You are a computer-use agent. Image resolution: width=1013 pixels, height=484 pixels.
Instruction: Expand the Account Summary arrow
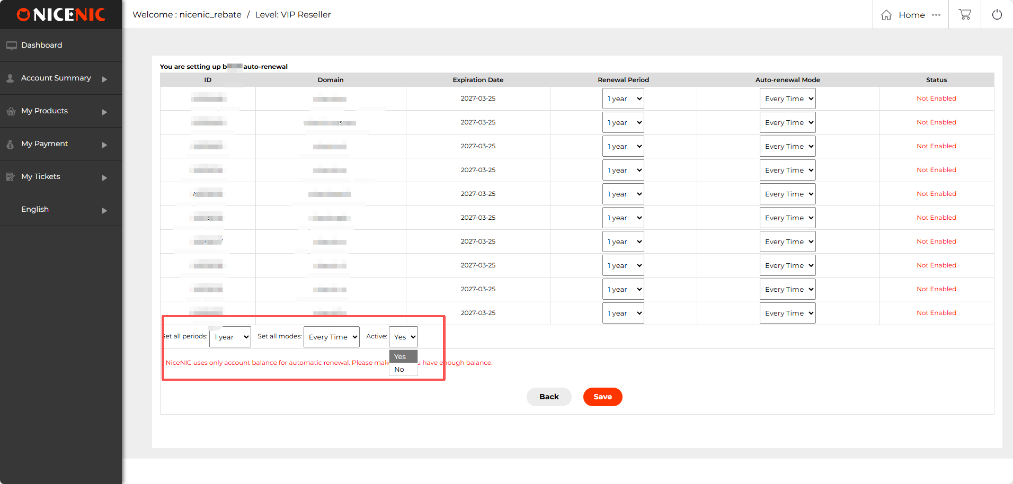104,79
